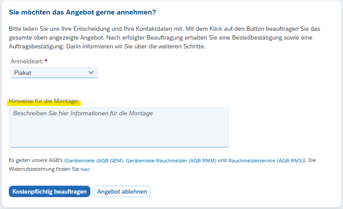The height and width of the screenshot is (209, 343).
Task: Click the text 'Es gelten unsere AGB's'
Action: pos(36,161)
